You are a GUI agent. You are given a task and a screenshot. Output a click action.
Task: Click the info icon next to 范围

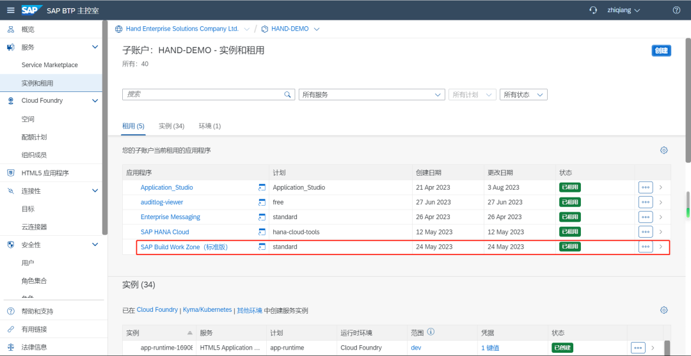tap(431, 332)
